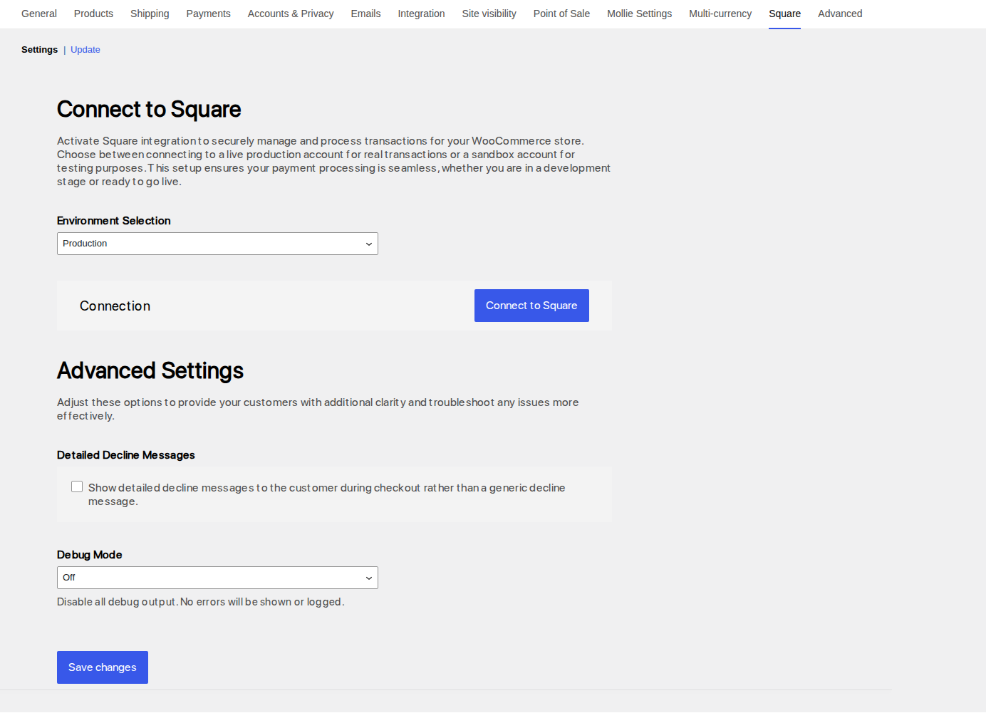Open the Point of Sale tab
This screenshot has width=986, height=713.
(x=561, y=14)
